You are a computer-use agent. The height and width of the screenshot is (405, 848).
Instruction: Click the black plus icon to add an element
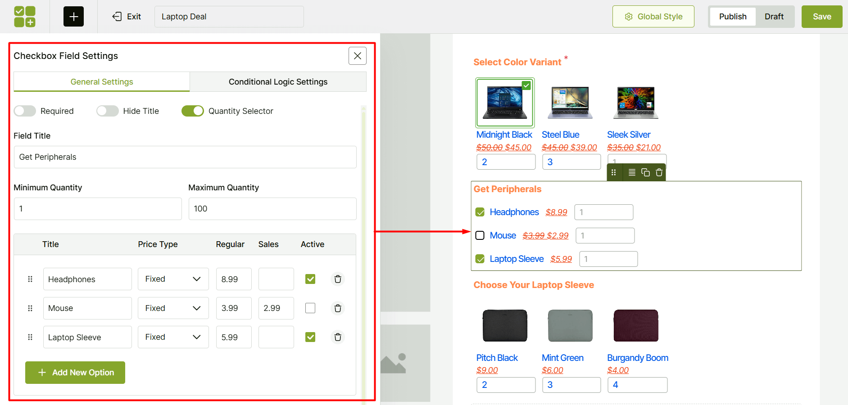pyautogui.click(x=73, y=16)
